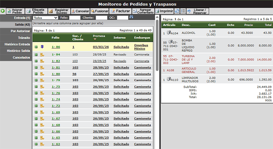
Task: Sort by Suc. / Cliente column header
Action: pos(78,38)
